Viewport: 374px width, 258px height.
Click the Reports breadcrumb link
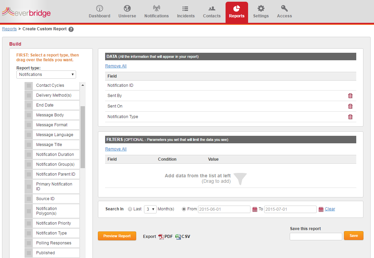click(9, 29)
